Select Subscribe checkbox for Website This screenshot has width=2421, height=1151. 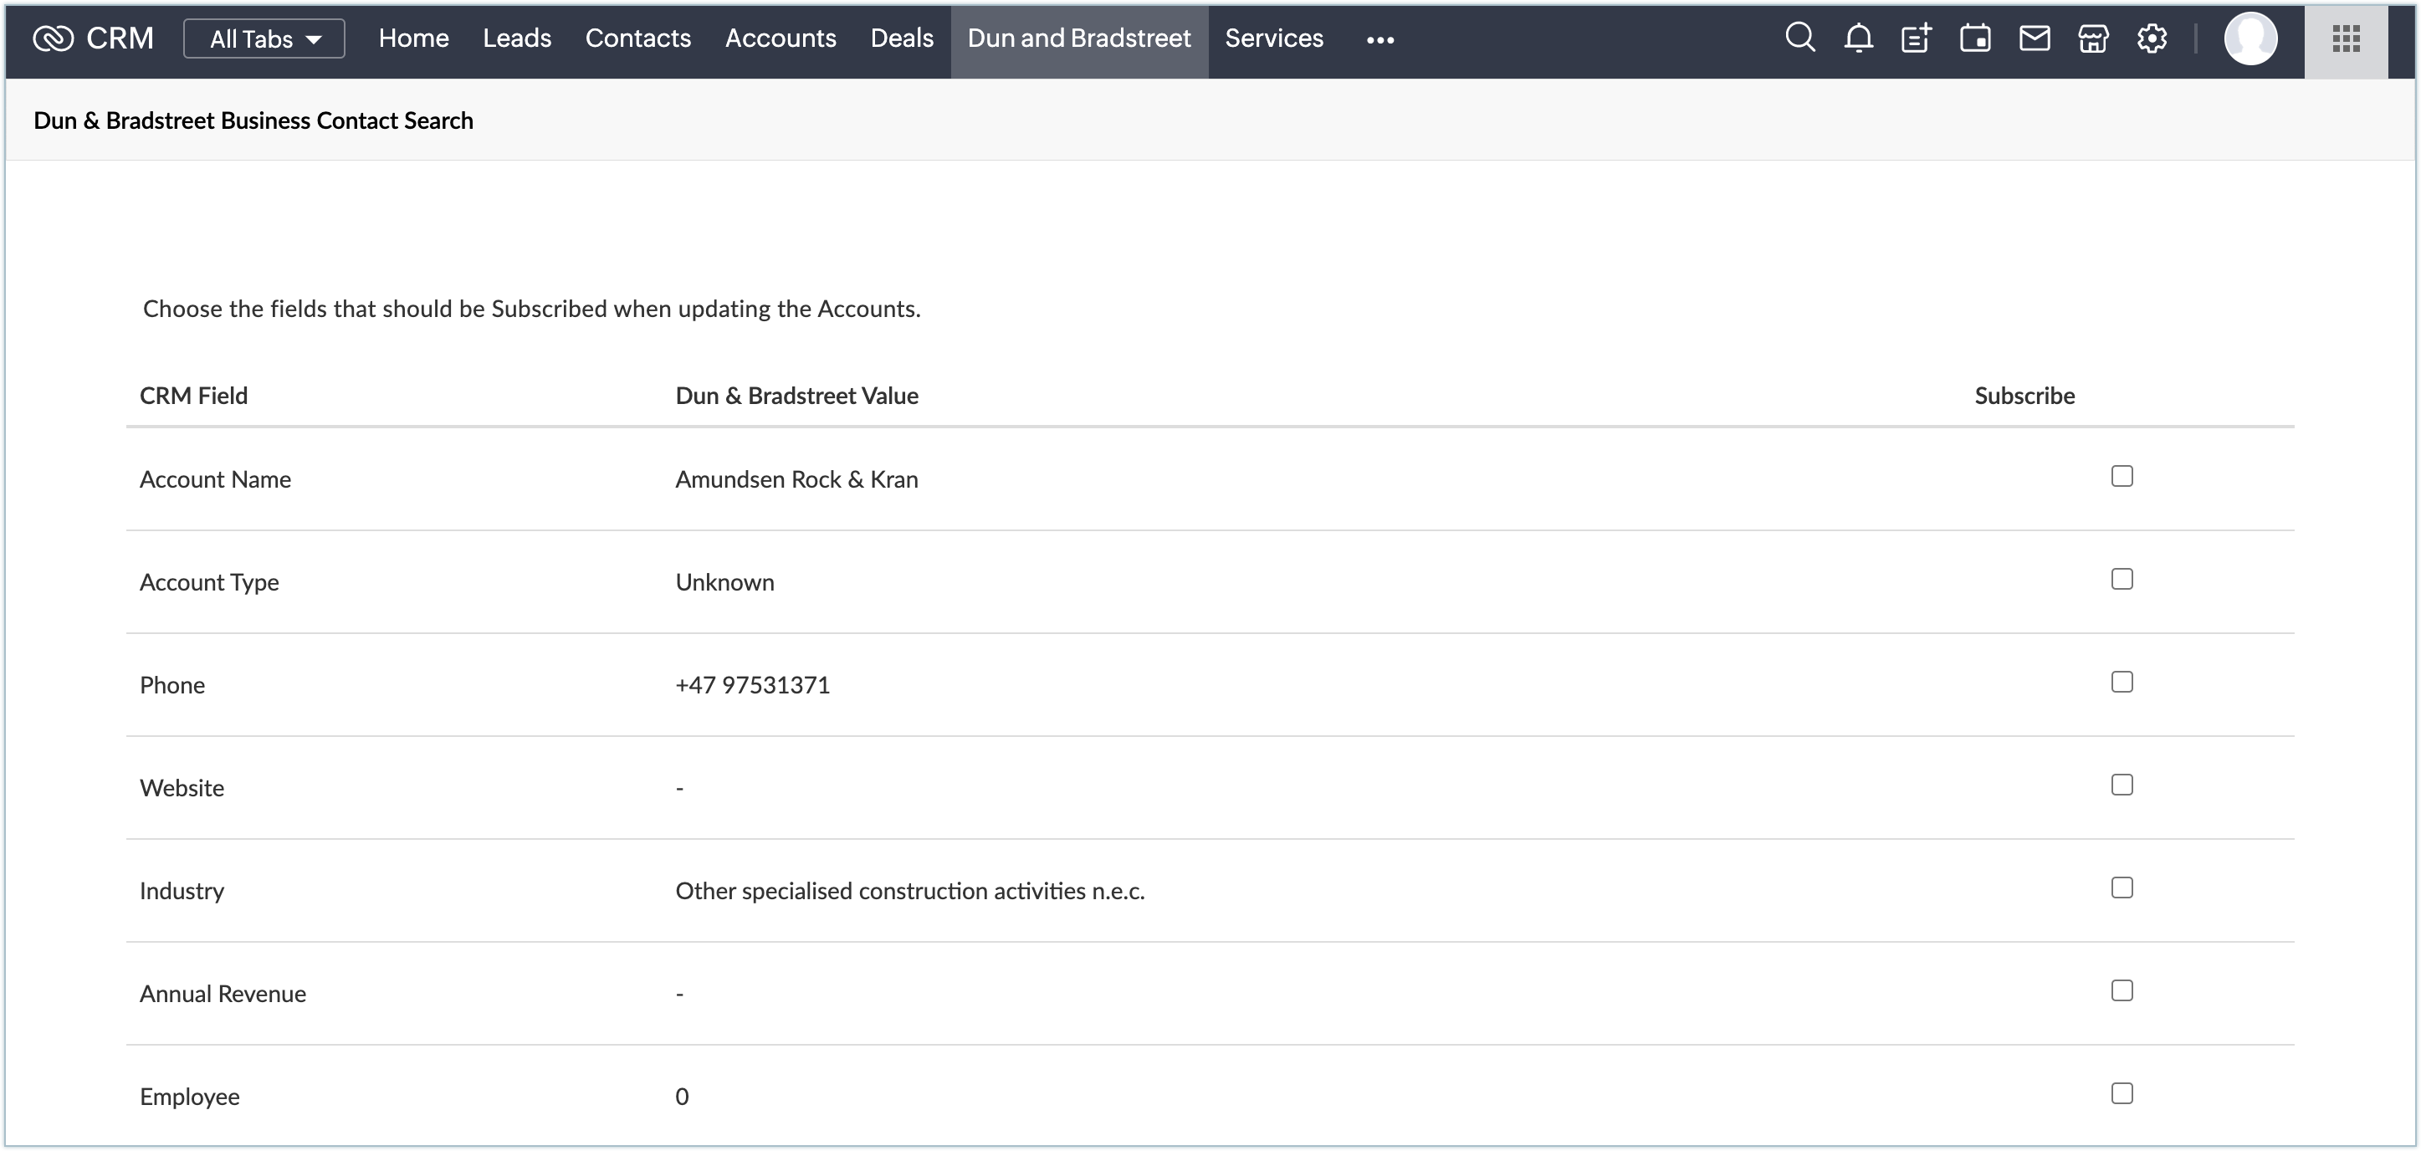point(2122,785)
